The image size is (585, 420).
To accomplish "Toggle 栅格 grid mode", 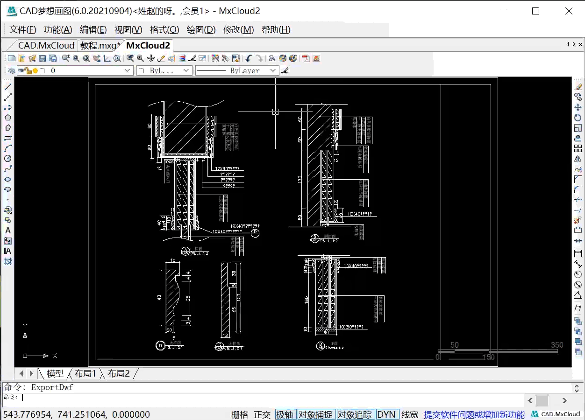I will [x=240, y=414].
